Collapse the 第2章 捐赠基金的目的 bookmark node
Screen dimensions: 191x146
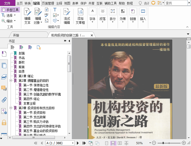11,81
